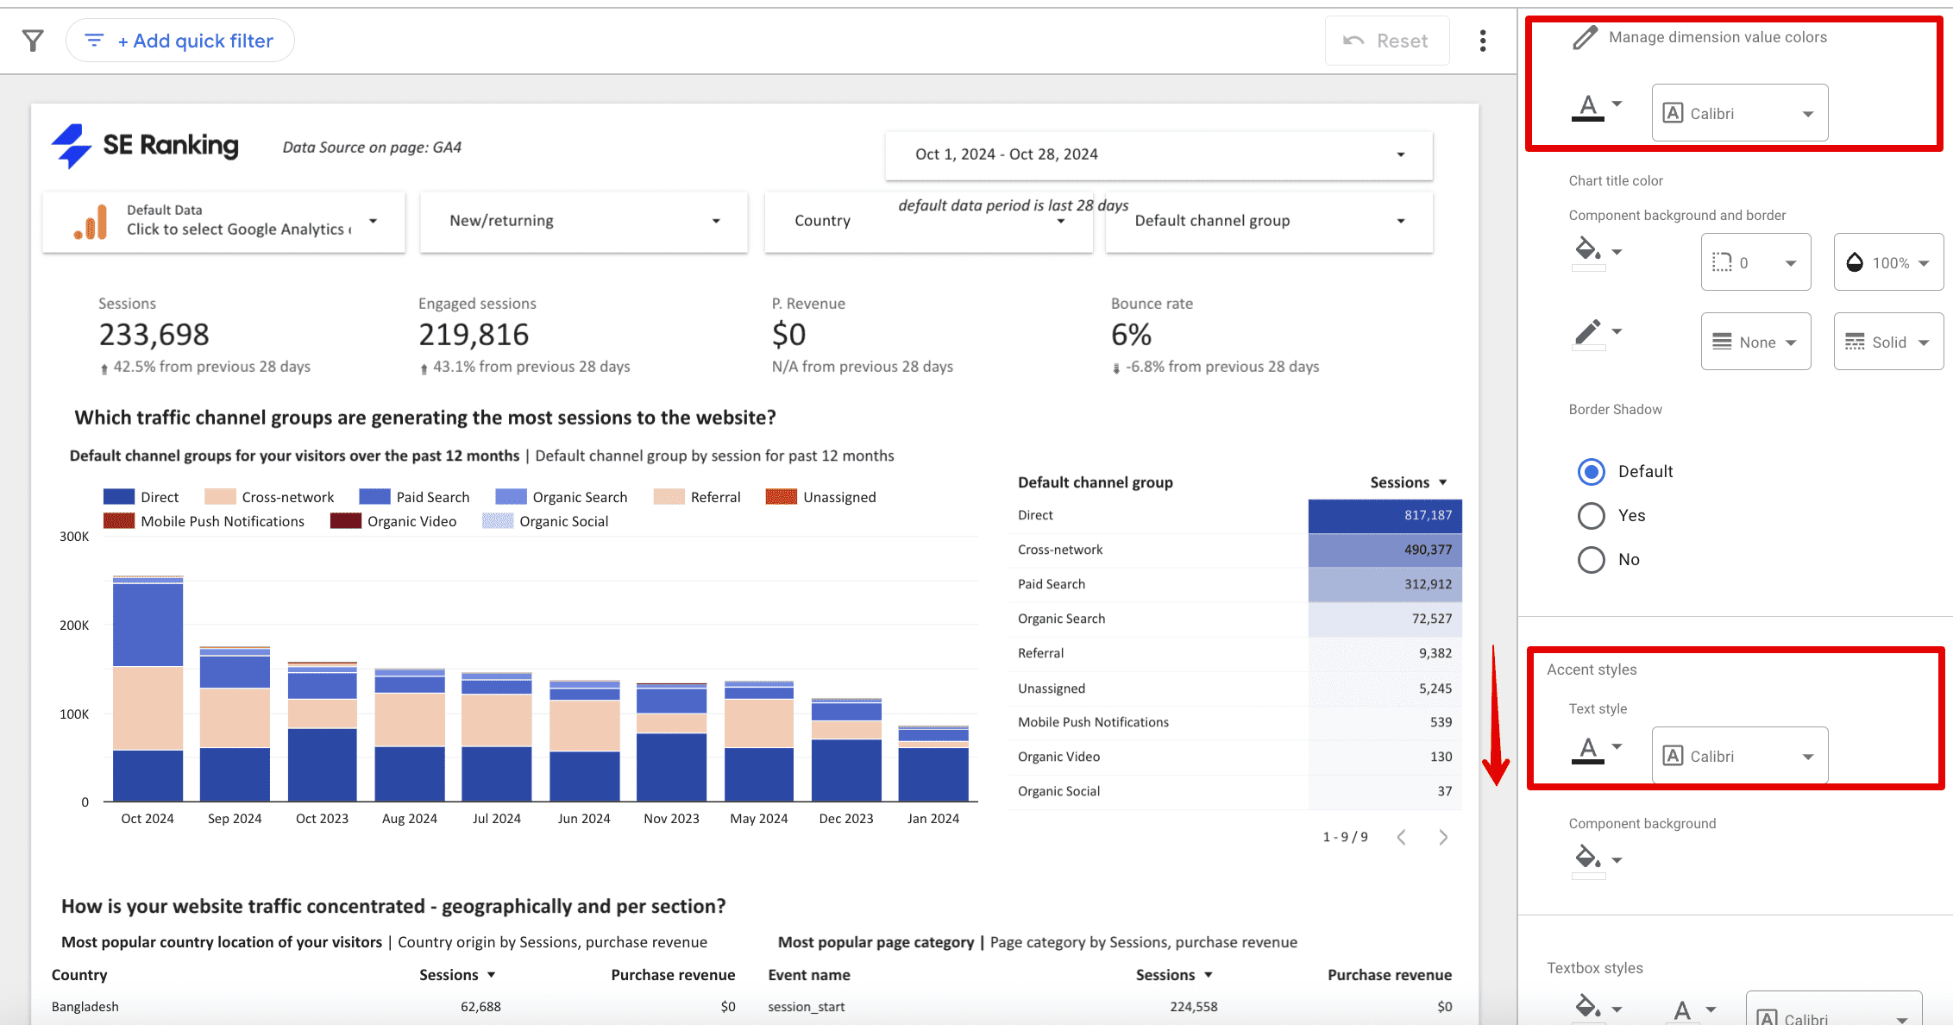The image size is (1953, 1025).
Task: Click Bangladesh row in country table
Action: coord(393,1007)
